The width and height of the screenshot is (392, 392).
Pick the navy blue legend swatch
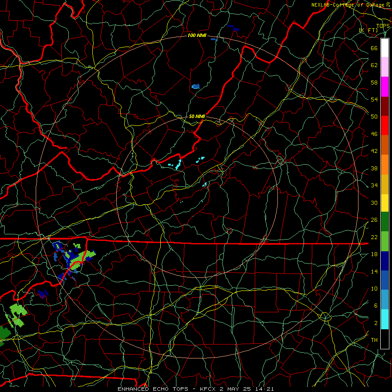coord(385,261)
